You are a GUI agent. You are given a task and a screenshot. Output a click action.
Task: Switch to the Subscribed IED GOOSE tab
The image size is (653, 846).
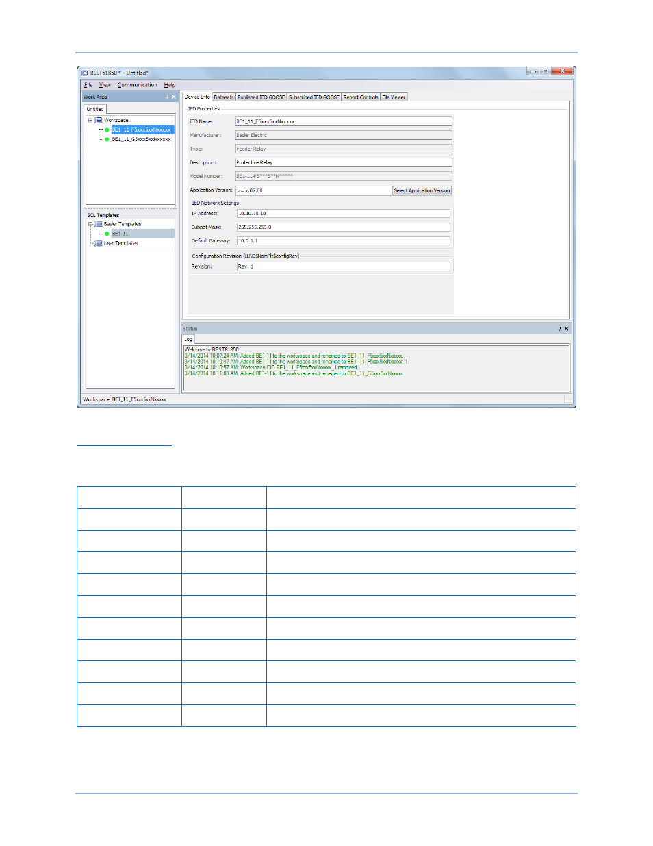click(x=314, y=97)
